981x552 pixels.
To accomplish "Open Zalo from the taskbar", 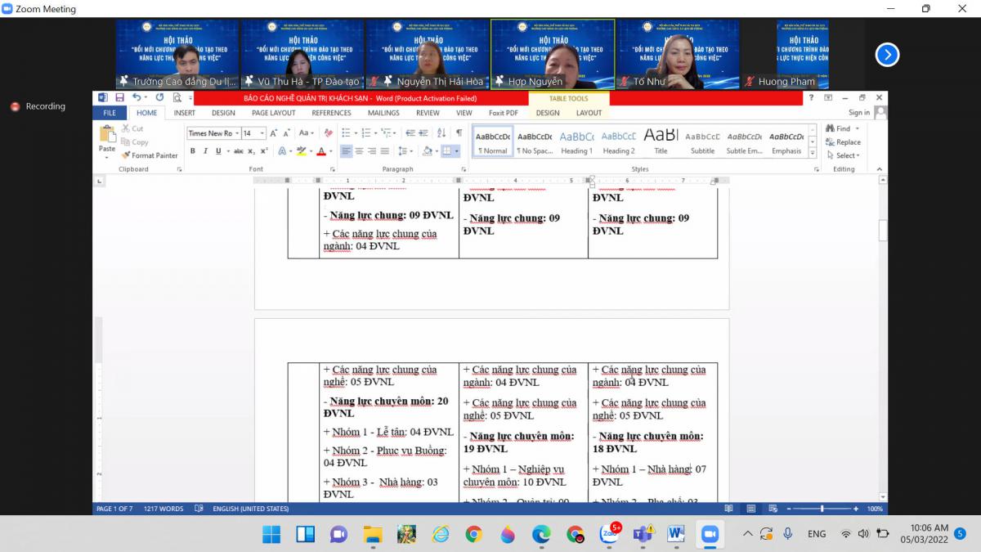I will [x=609, y=534].
